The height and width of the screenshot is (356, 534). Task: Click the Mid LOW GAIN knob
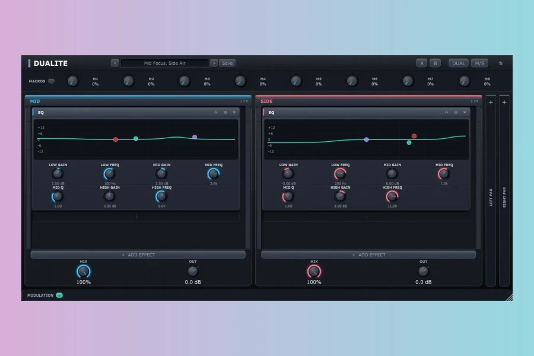[58, 174]
